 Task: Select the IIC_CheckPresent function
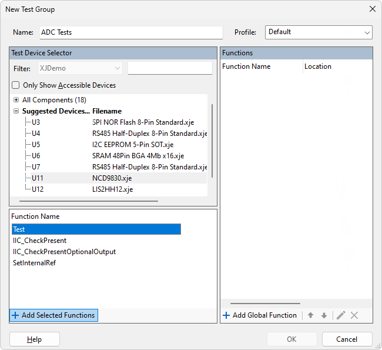click(40, 241)
